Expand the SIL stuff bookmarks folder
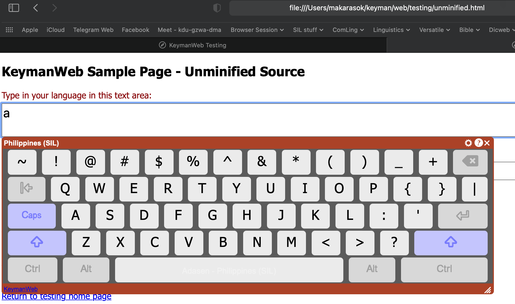Screen dimensions: 515x304 308,30
